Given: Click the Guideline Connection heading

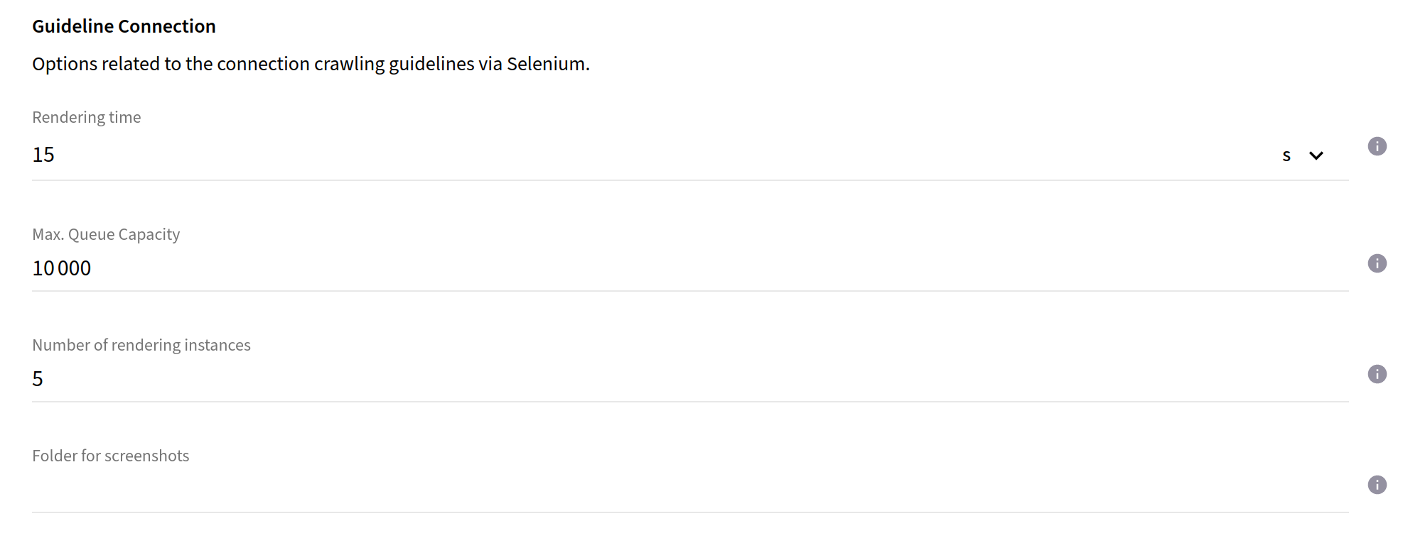Looking at the screenshot, I should coord(123,26).
